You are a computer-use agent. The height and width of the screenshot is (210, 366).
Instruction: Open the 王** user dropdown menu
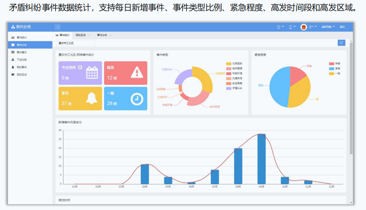(313, 27)
